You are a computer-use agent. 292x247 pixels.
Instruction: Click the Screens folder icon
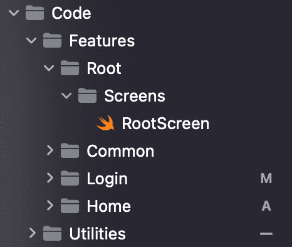click(x=87, y=95)
